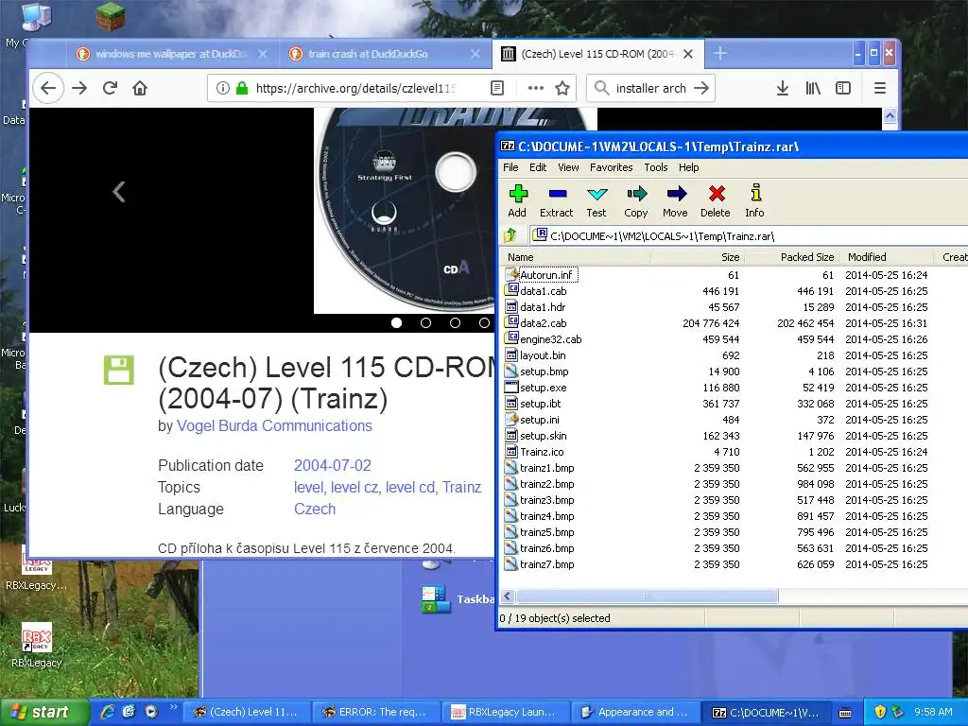Close the Czech Level 115 CD-ROM tab
The image size is (968, 726).
tap(688, 54)
